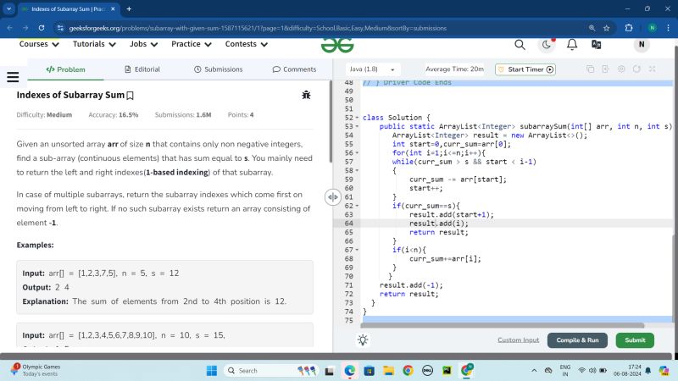Expand the Tutorials menu
Image resolution: width=678 pixels, height=381 pixels.
[x=94, y=44]
